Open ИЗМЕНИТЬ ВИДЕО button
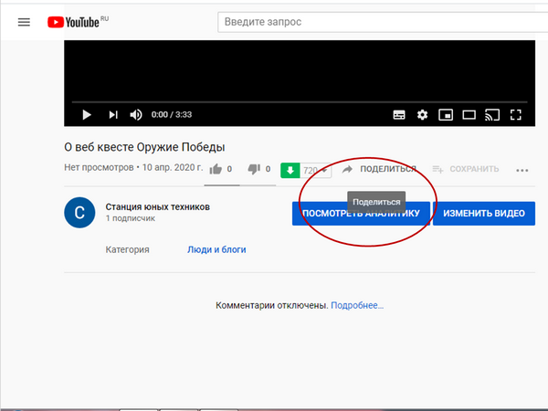 pos(484,213)
